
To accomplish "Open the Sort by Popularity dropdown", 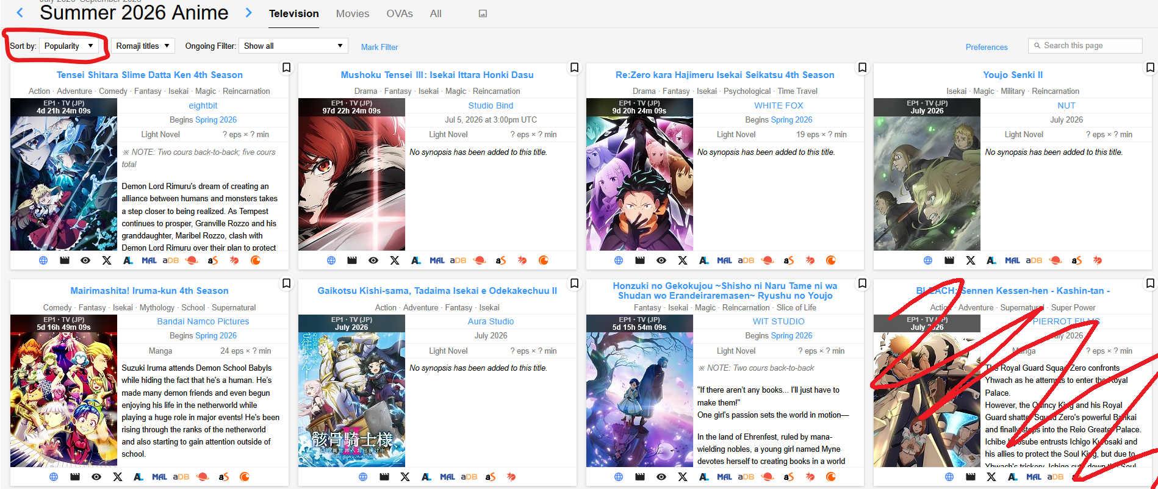I will coord(69,46).
